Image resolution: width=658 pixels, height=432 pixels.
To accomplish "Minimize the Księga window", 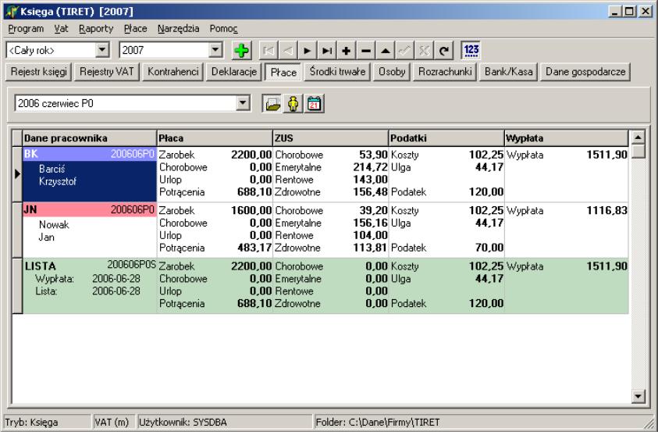I will 615,12.
